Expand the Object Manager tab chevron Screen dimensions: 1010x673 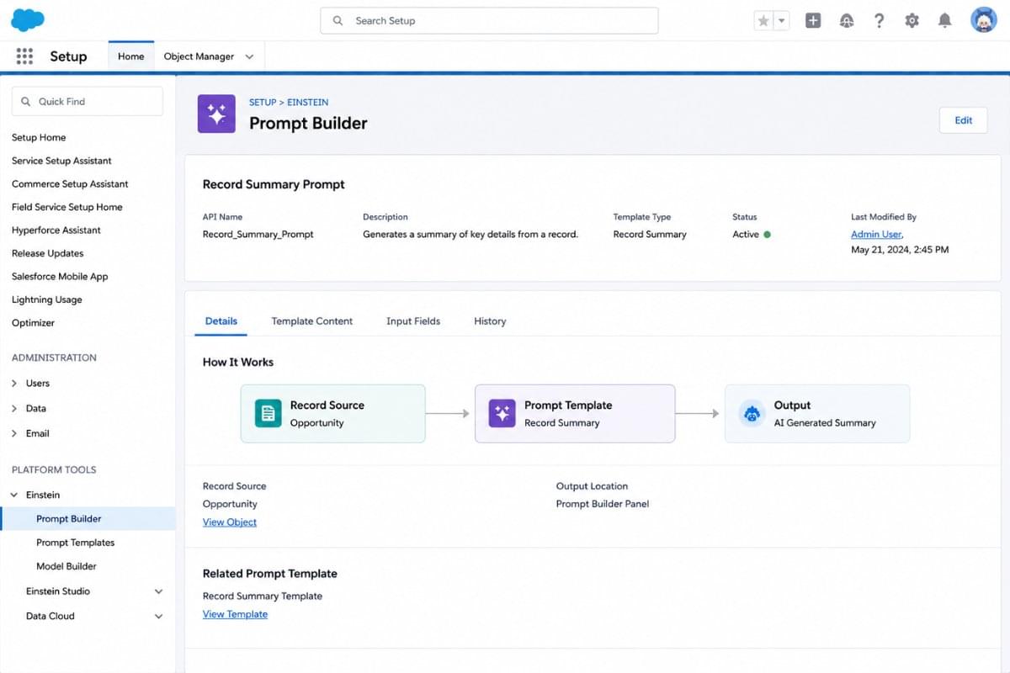[x=249, y=56]
